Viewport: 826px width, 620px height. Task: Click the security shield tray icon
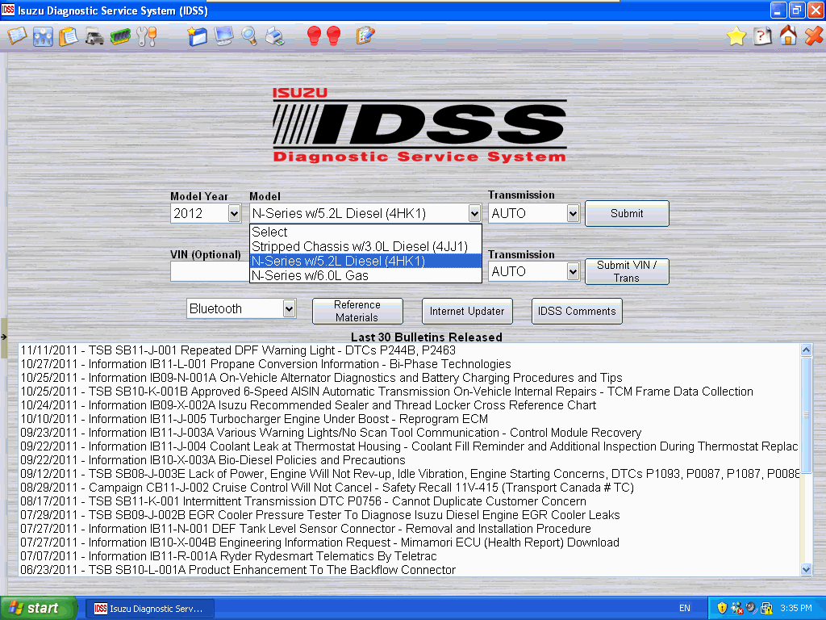click(x=722, y=608)
